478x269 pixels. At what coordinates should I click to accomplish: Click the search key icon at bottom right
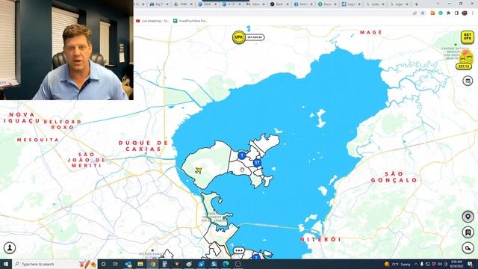coord(468,248)
